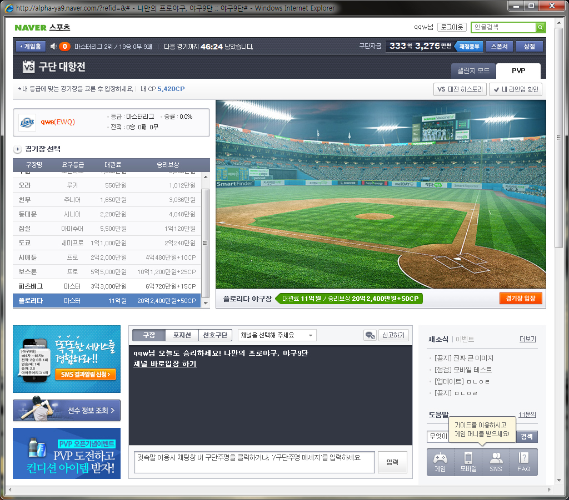Image resolution: width=569 pixels, height=500 pixels.
Task: Select the 선호구단 chat filter
Action: tap(215, 335)
